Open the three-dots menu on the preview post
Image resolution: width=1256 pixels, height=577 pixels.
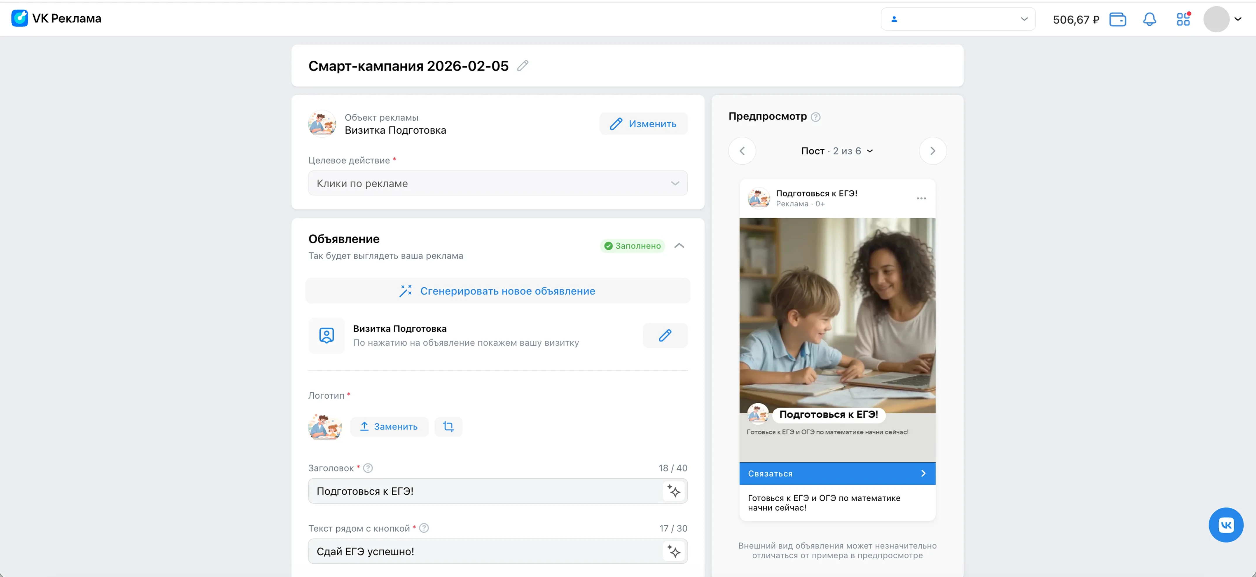pos(921,198)
